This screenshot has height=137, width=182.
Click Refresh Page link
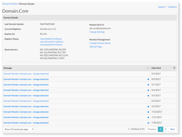click(x=96, y=47)
